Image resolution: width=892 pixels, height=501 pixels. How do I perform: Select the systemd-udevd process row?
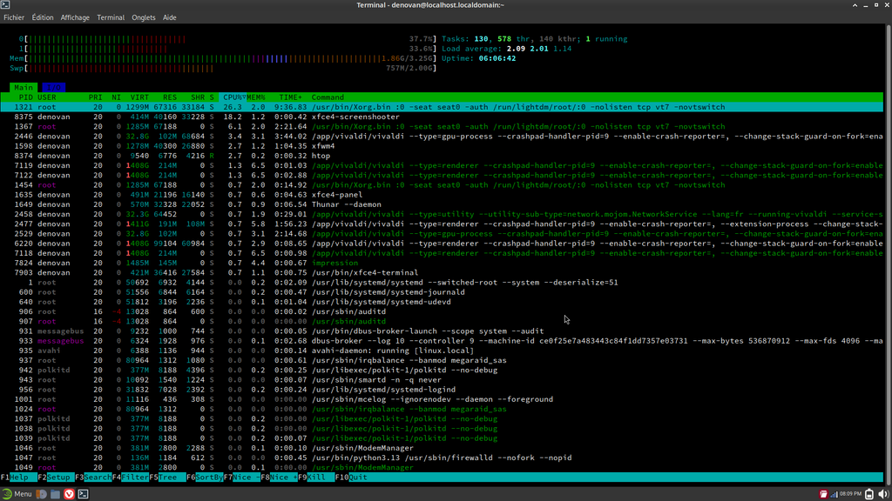(442, 302)
